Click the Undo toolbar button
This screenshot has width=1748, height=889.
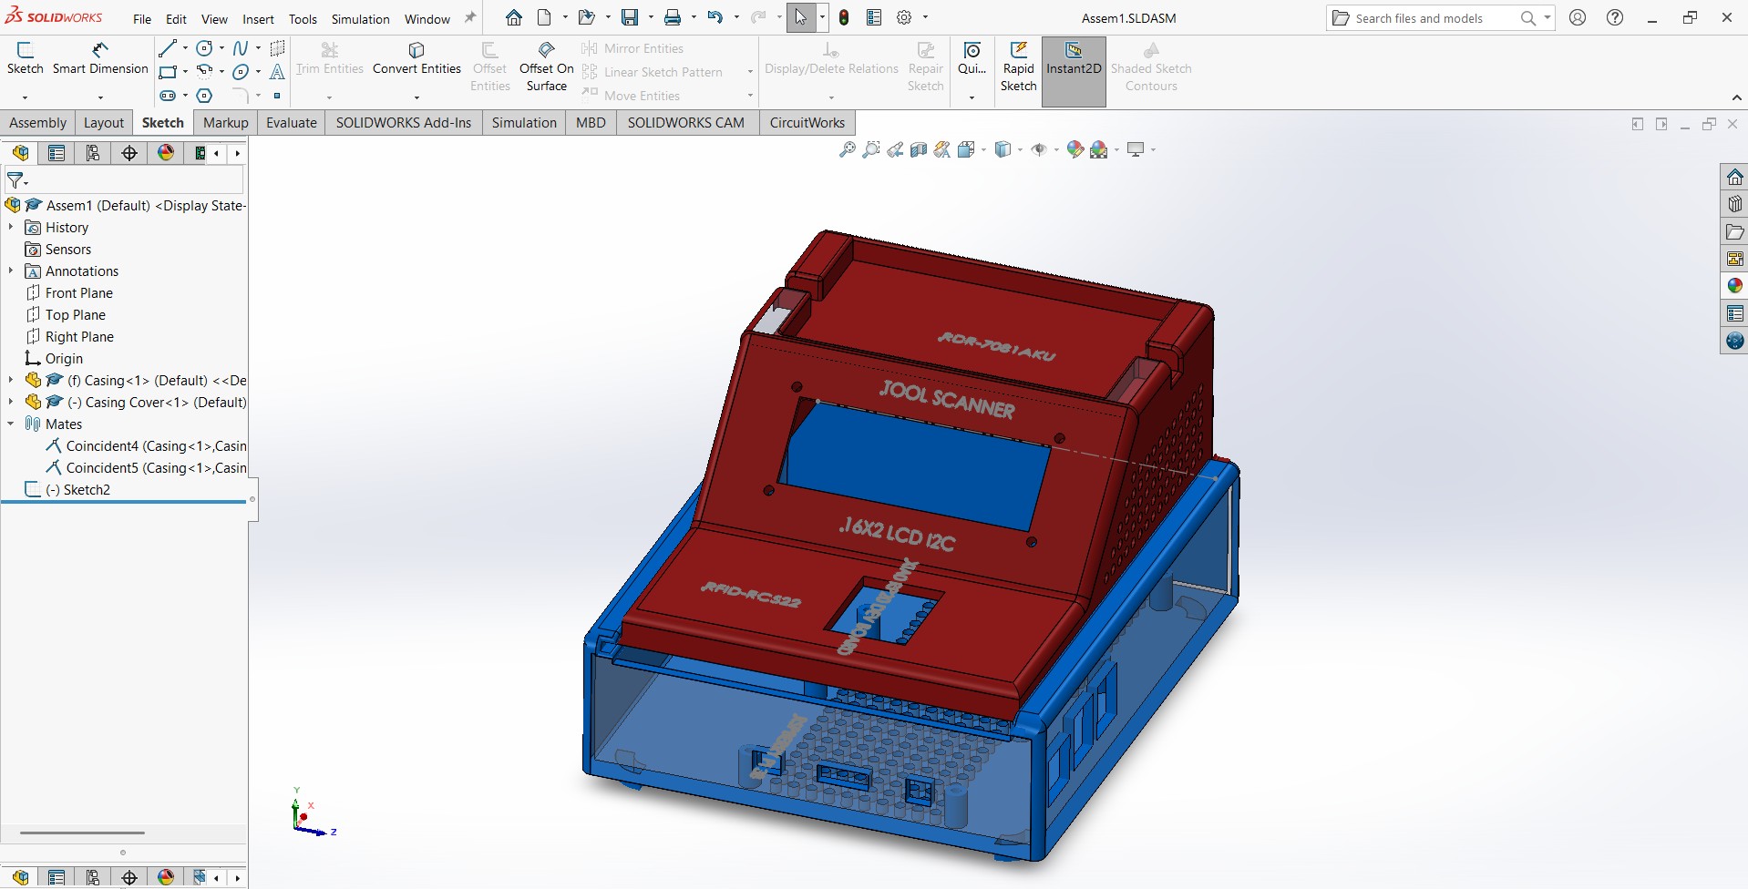(x=715, y=17)
